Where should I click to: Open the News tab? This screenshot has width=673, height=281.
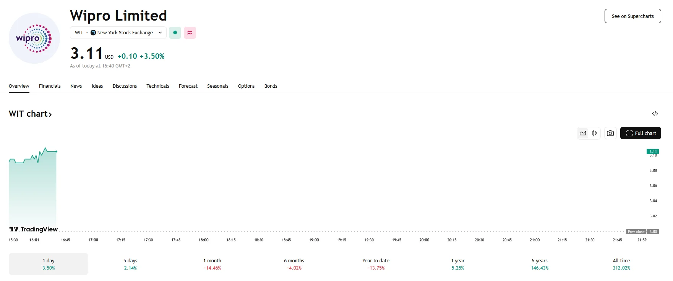[76, 86]
